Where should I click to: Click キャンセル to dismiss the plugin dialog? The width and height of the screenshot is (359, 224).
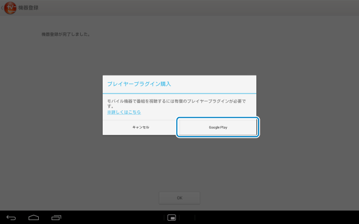click(140, 127)
